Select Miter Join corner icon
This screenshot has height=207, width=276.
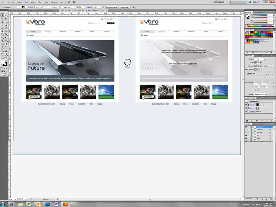tap(255, 66)
